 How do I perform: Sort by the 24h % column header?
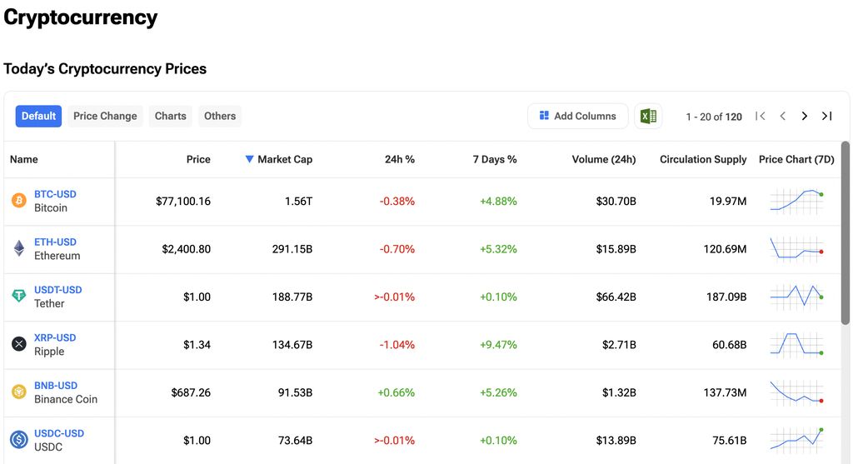pos(399,159)
